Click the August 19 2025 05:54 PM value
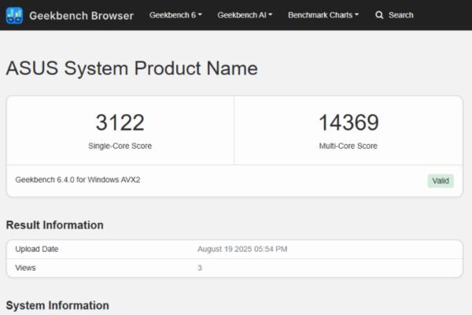 click(x=242, y=249)
